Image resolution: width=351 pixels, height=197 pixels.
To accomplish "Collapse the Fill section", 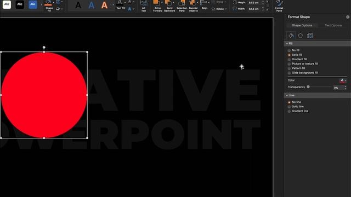I will point(287,44).
